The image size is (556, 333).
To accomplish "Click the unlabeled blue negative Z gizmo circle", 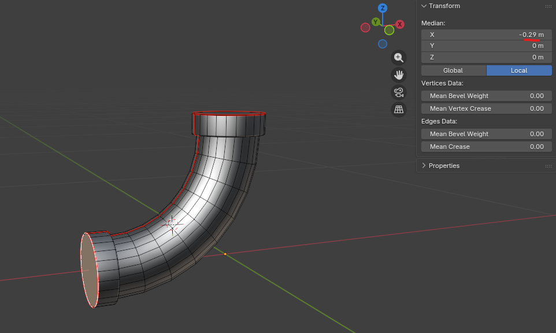I will click(x=383, y=44).
